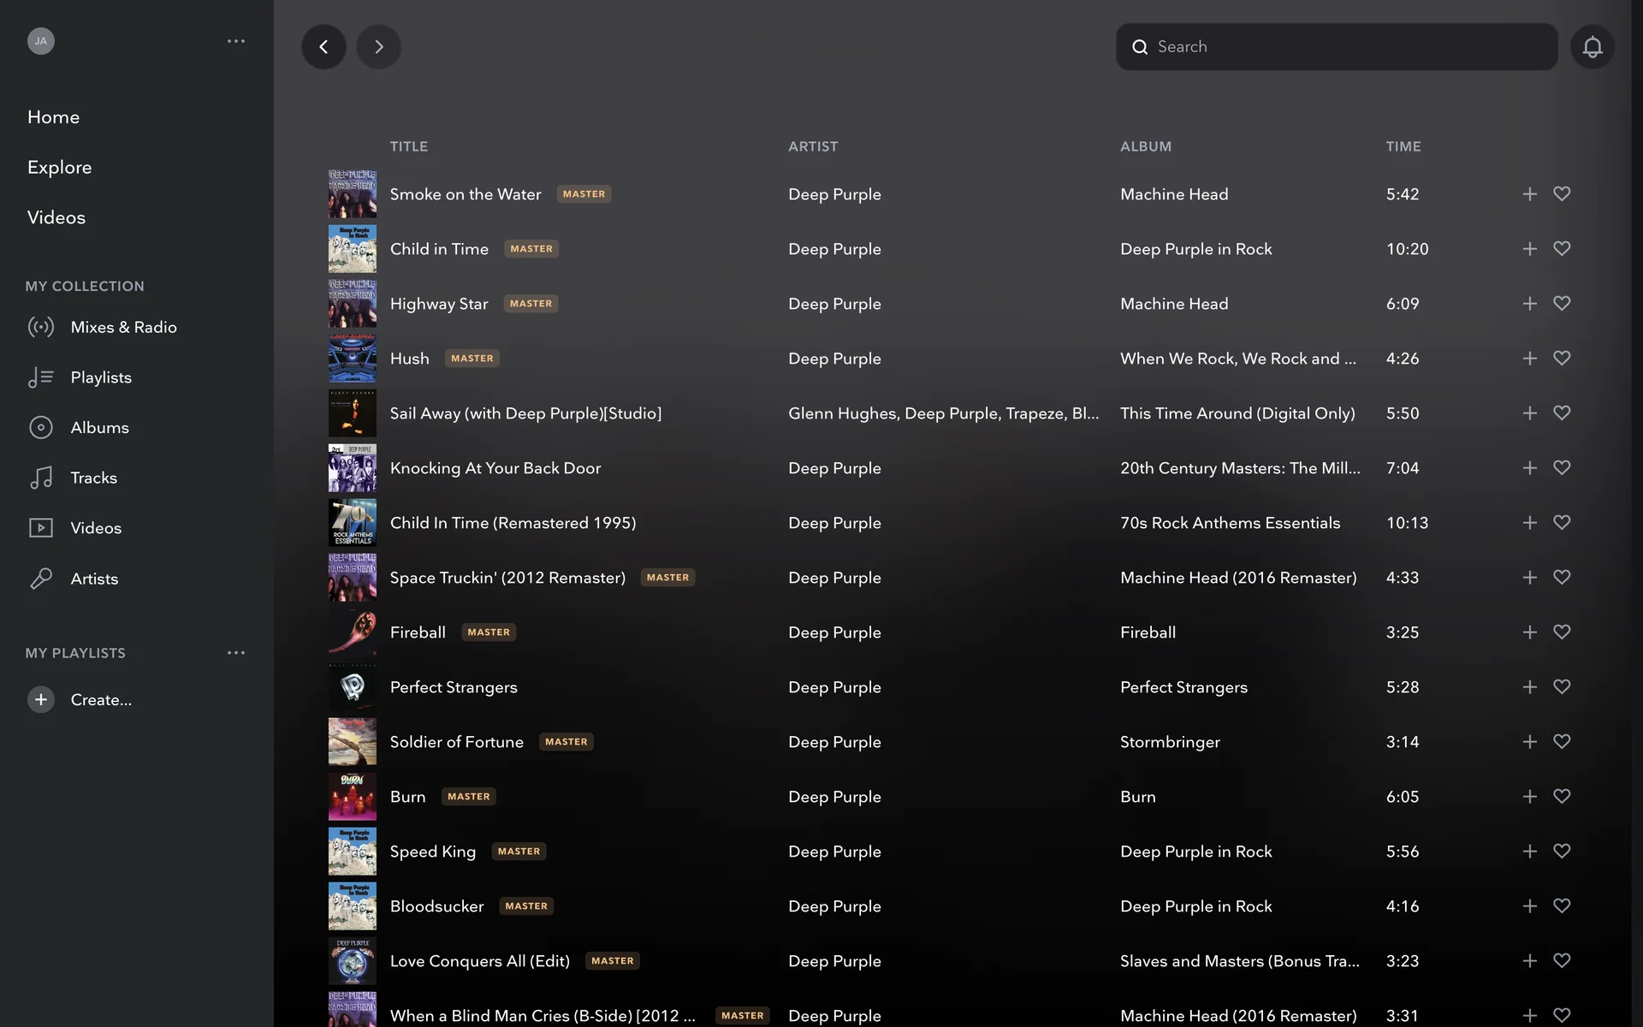Click the plus icon to create a playlist
This screenshot has width=1643, height=1027.
[40, 700]
